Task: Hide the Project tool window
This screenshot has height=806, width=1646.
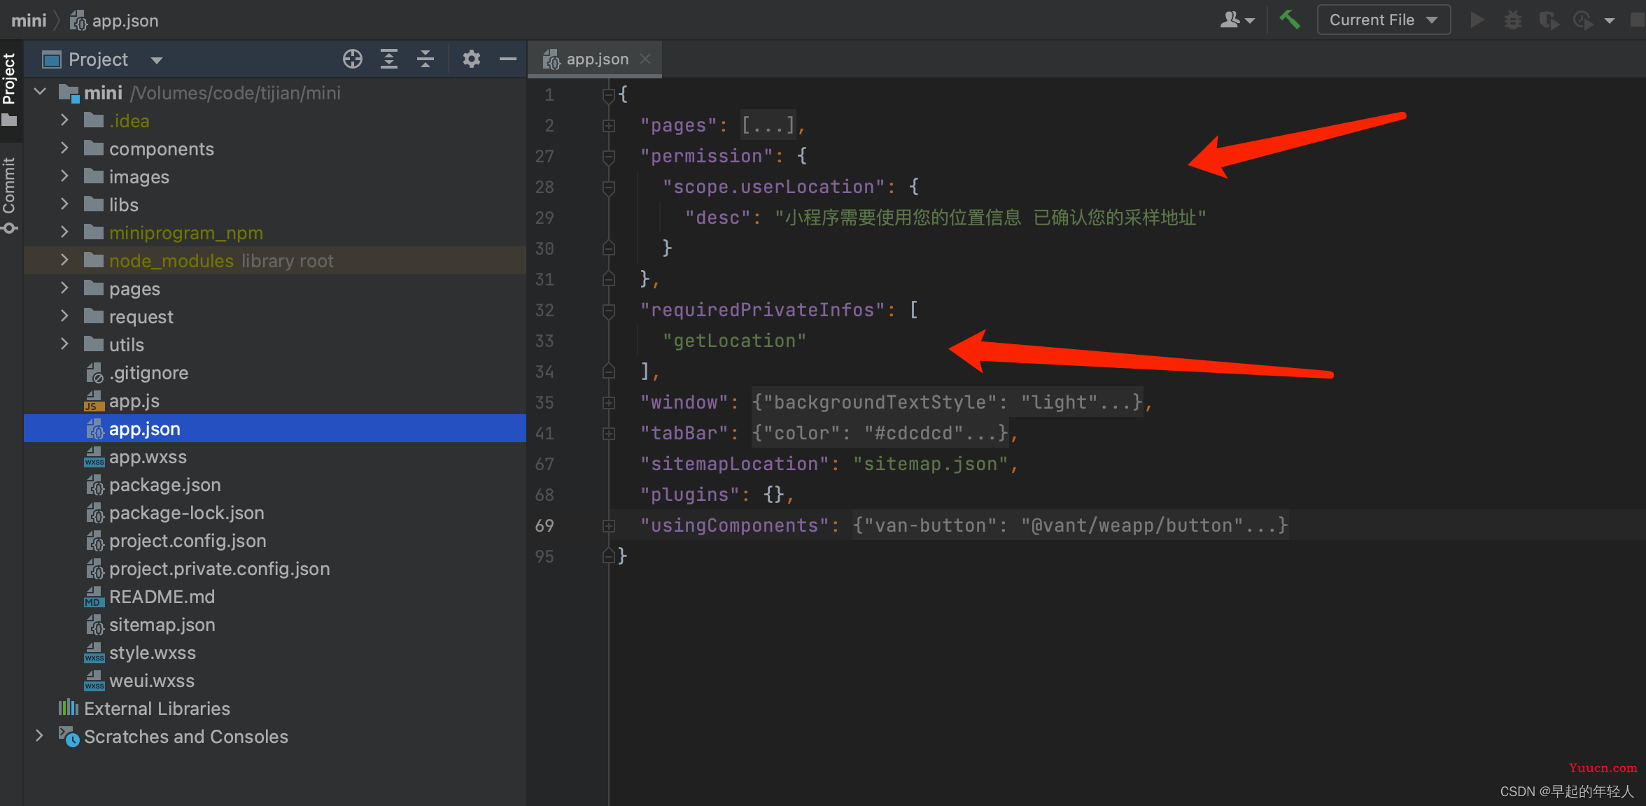Action: (x=508, y=59)
